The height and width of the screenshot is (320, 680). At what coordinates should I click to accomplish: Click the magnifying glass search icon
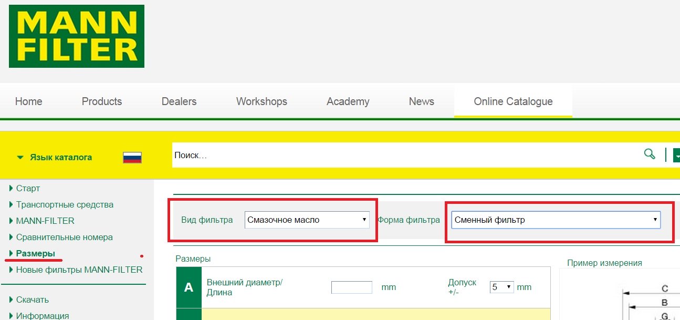(x=650, y=154)
